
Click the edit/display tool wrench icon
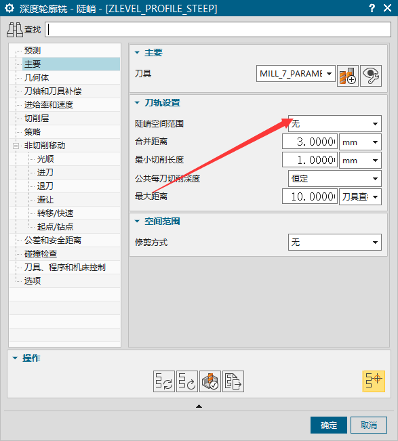pyautogui.click(x=371, y=76)
